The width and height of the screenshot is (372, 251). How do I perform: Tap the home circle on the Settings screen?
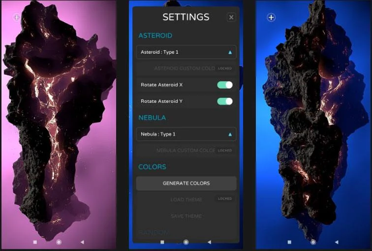(186, 242)
